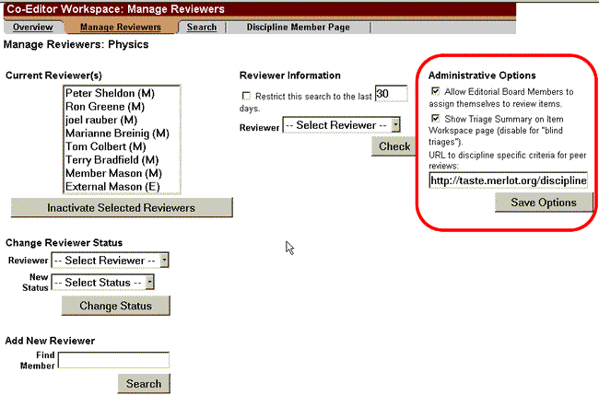Go to Discipline Member Page tab

298,28
